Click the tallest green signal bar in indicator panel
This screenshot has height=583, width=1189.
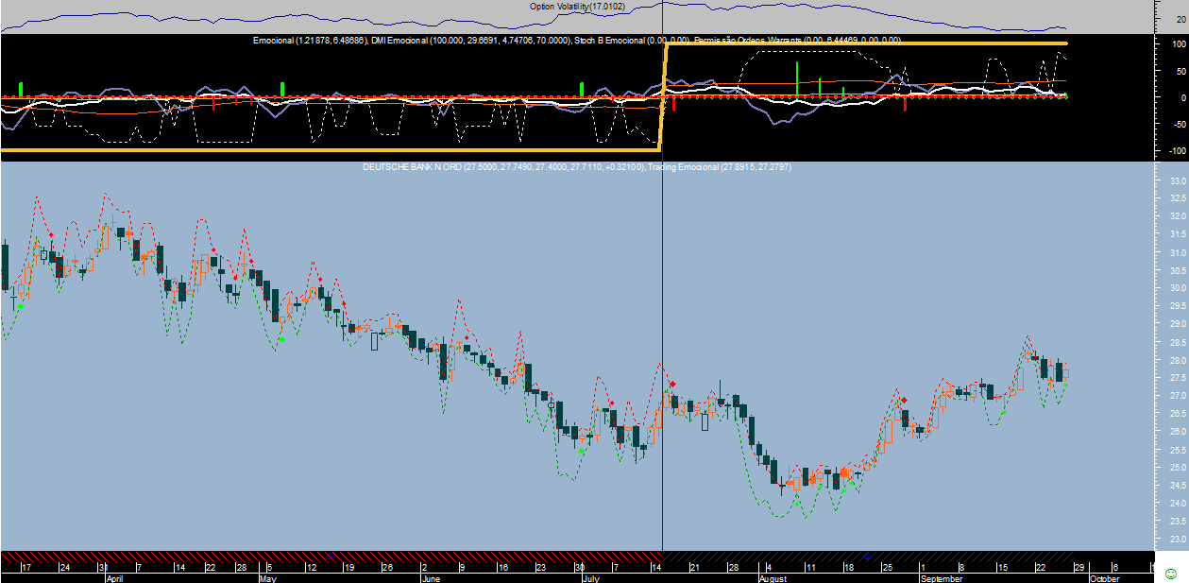coord(797,77)
